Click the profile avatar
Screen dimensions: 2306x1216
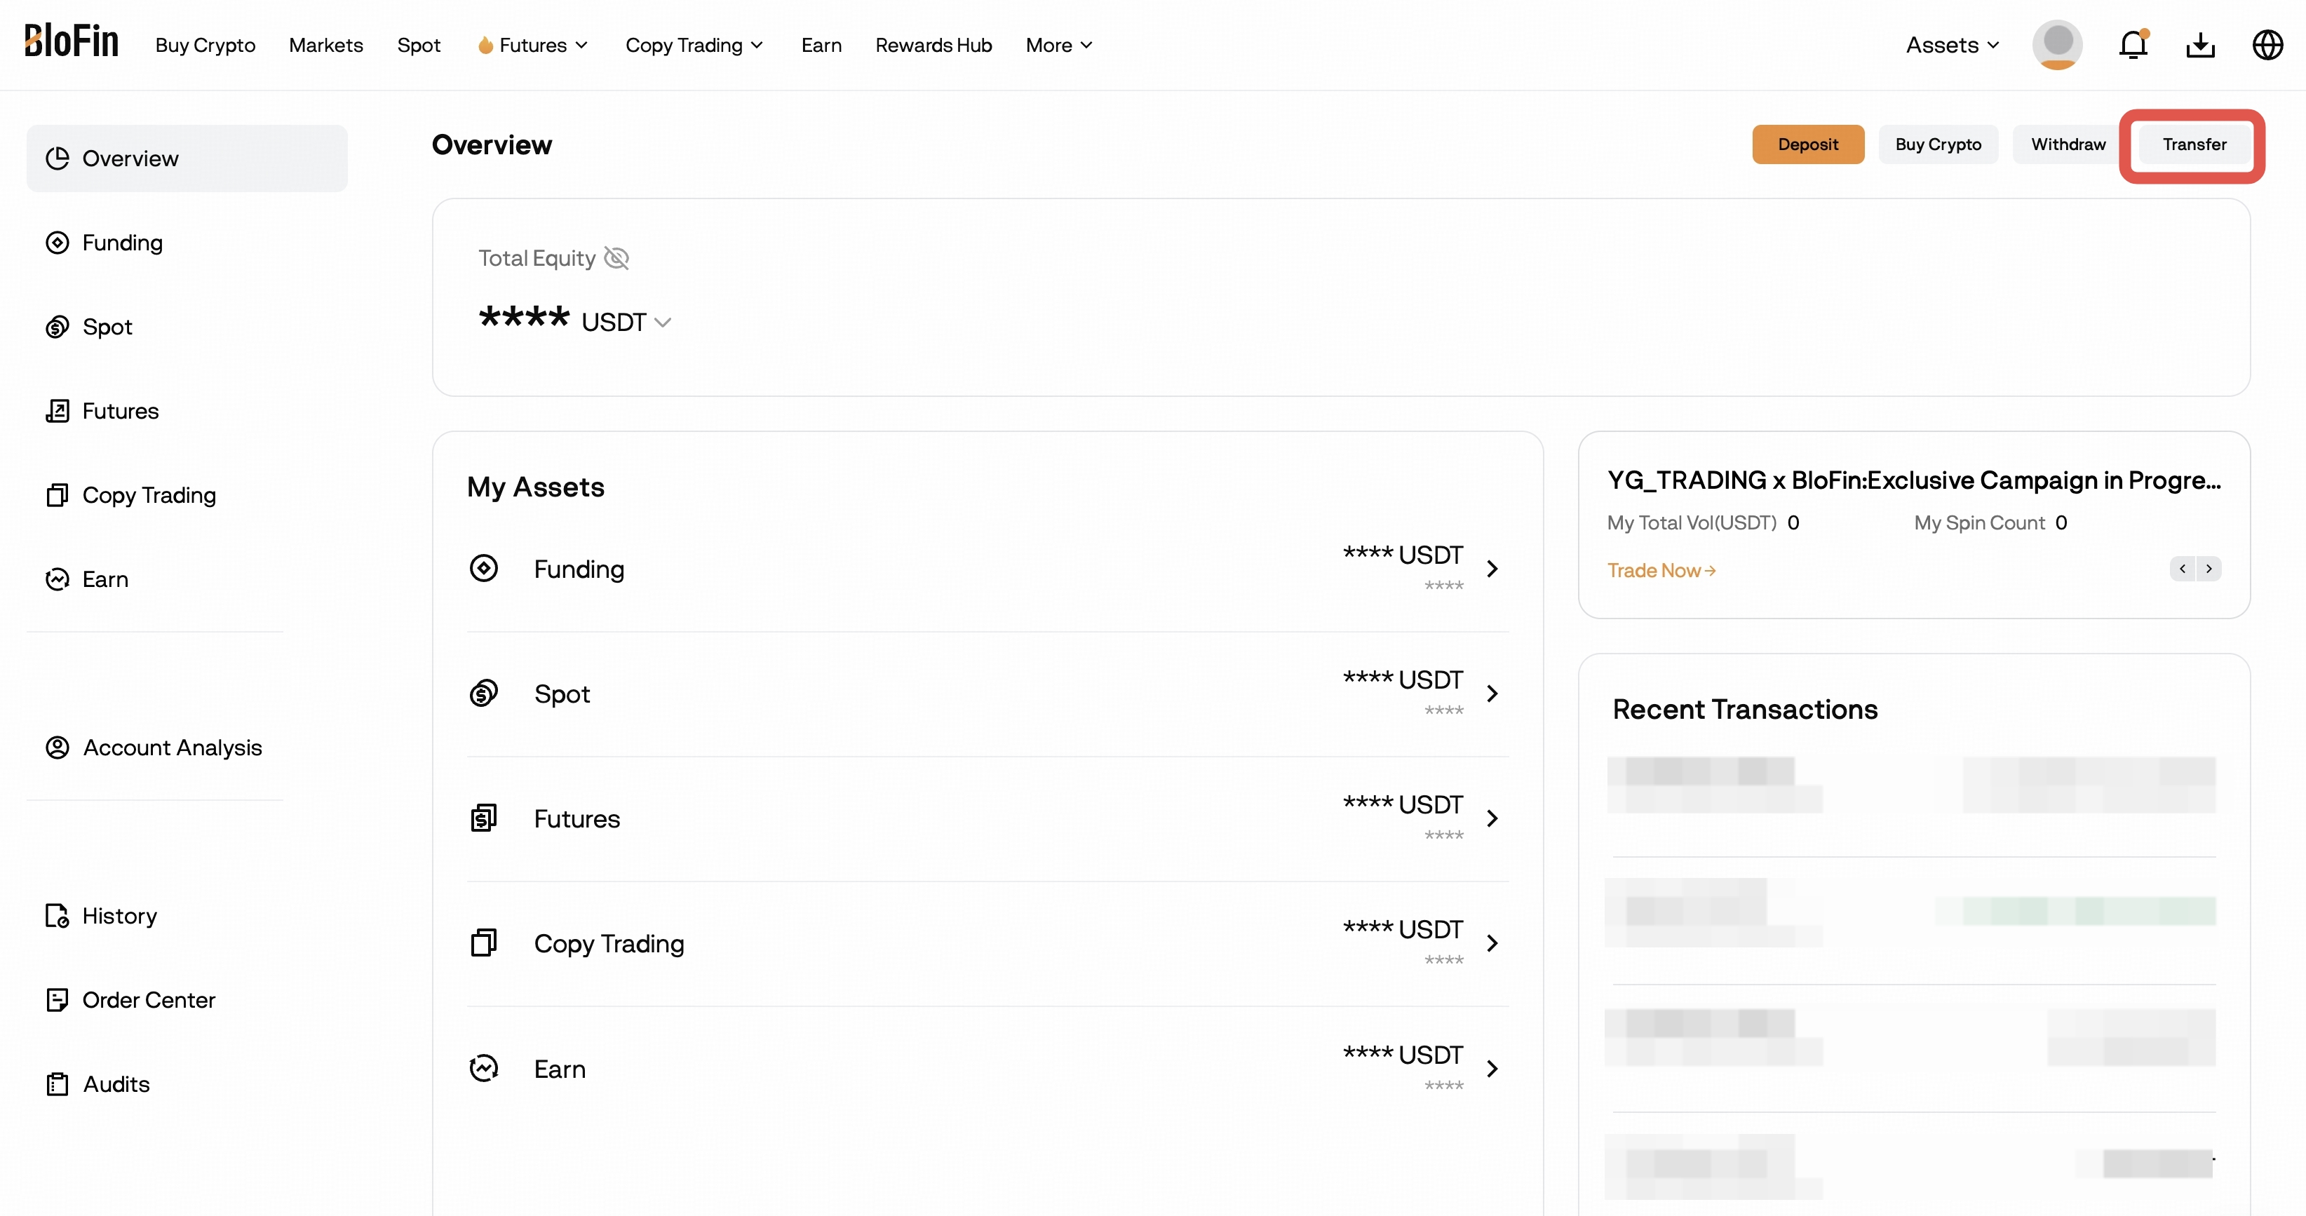[x=2057, y=44]
